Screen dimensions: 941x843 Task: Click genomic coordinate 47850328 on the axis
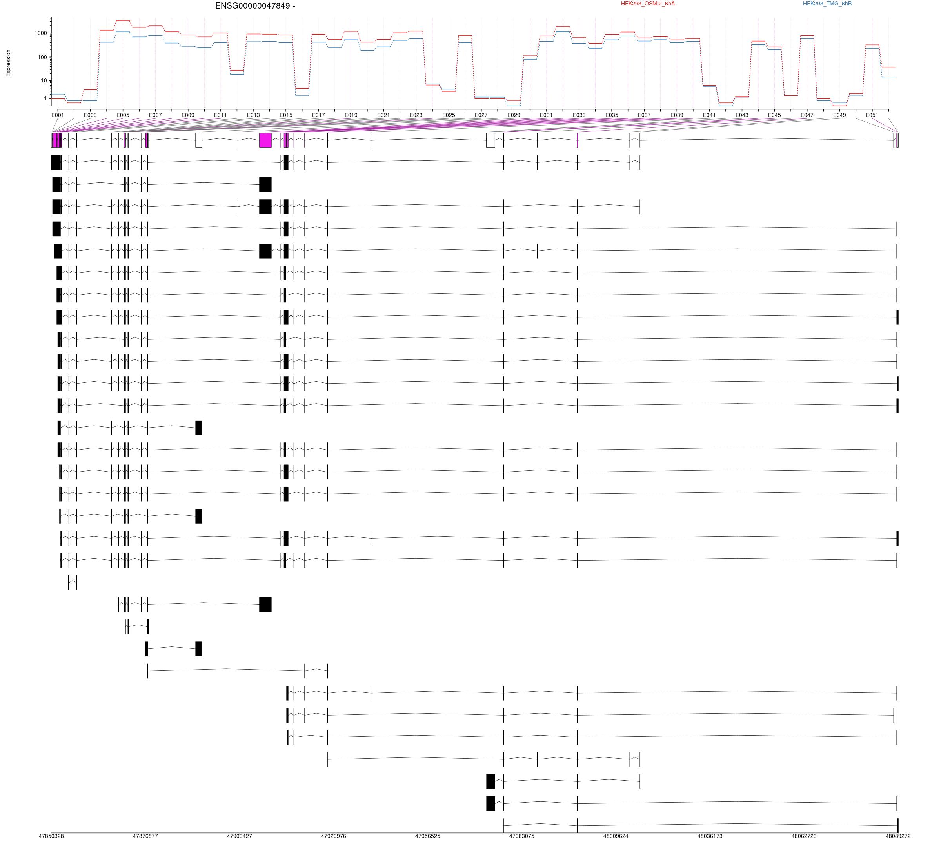pyautogui.click(x=51, y=836)
